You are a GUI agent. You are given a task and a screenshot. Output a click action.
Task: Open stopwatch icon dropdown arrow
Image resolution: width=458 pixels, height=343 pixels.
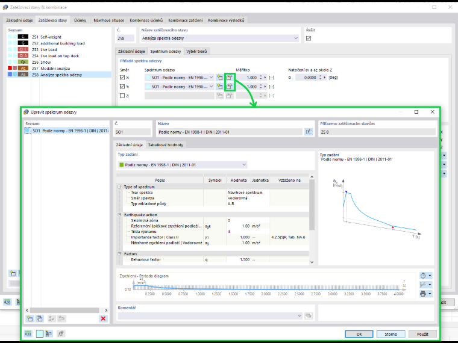tap(430, 276)
